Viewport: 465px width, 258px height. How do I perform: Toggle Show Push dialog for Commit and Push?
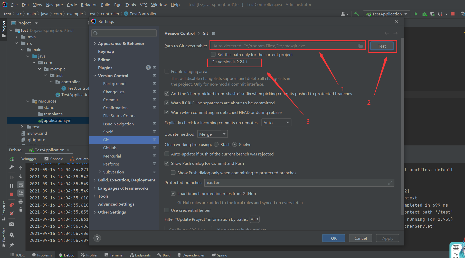[167, 163]
